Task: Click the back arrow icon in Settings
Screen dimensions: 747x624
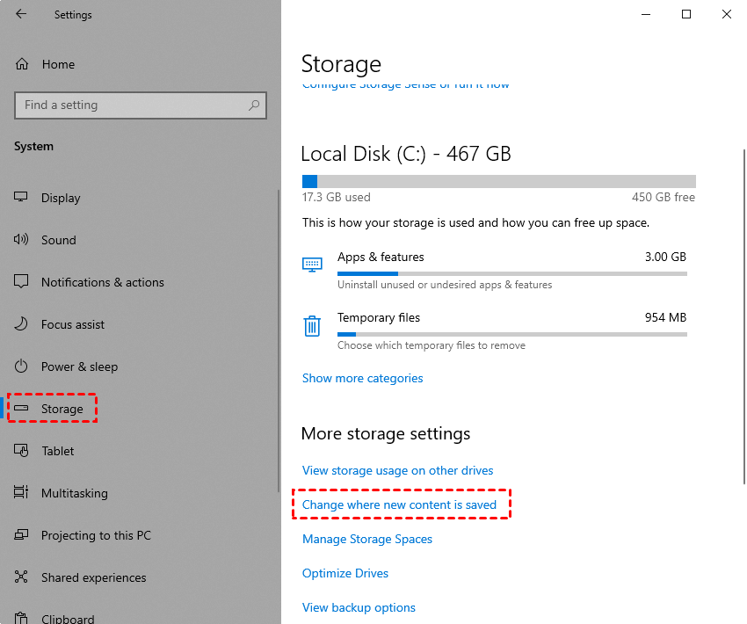Action: (x=21, y=14)
